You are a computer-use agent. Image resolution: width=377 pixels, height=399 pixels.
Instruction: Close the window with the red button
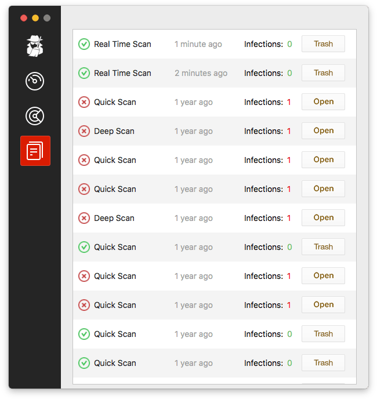point(24,18)
